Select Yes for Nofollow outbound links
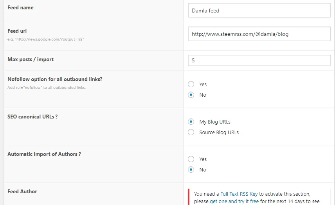Viewport: 335px width, 205px height. pos(191,84)
